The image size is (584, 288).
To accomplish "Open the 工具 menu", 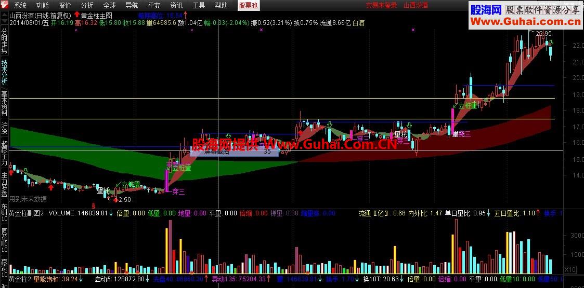I will pos(199,5).
